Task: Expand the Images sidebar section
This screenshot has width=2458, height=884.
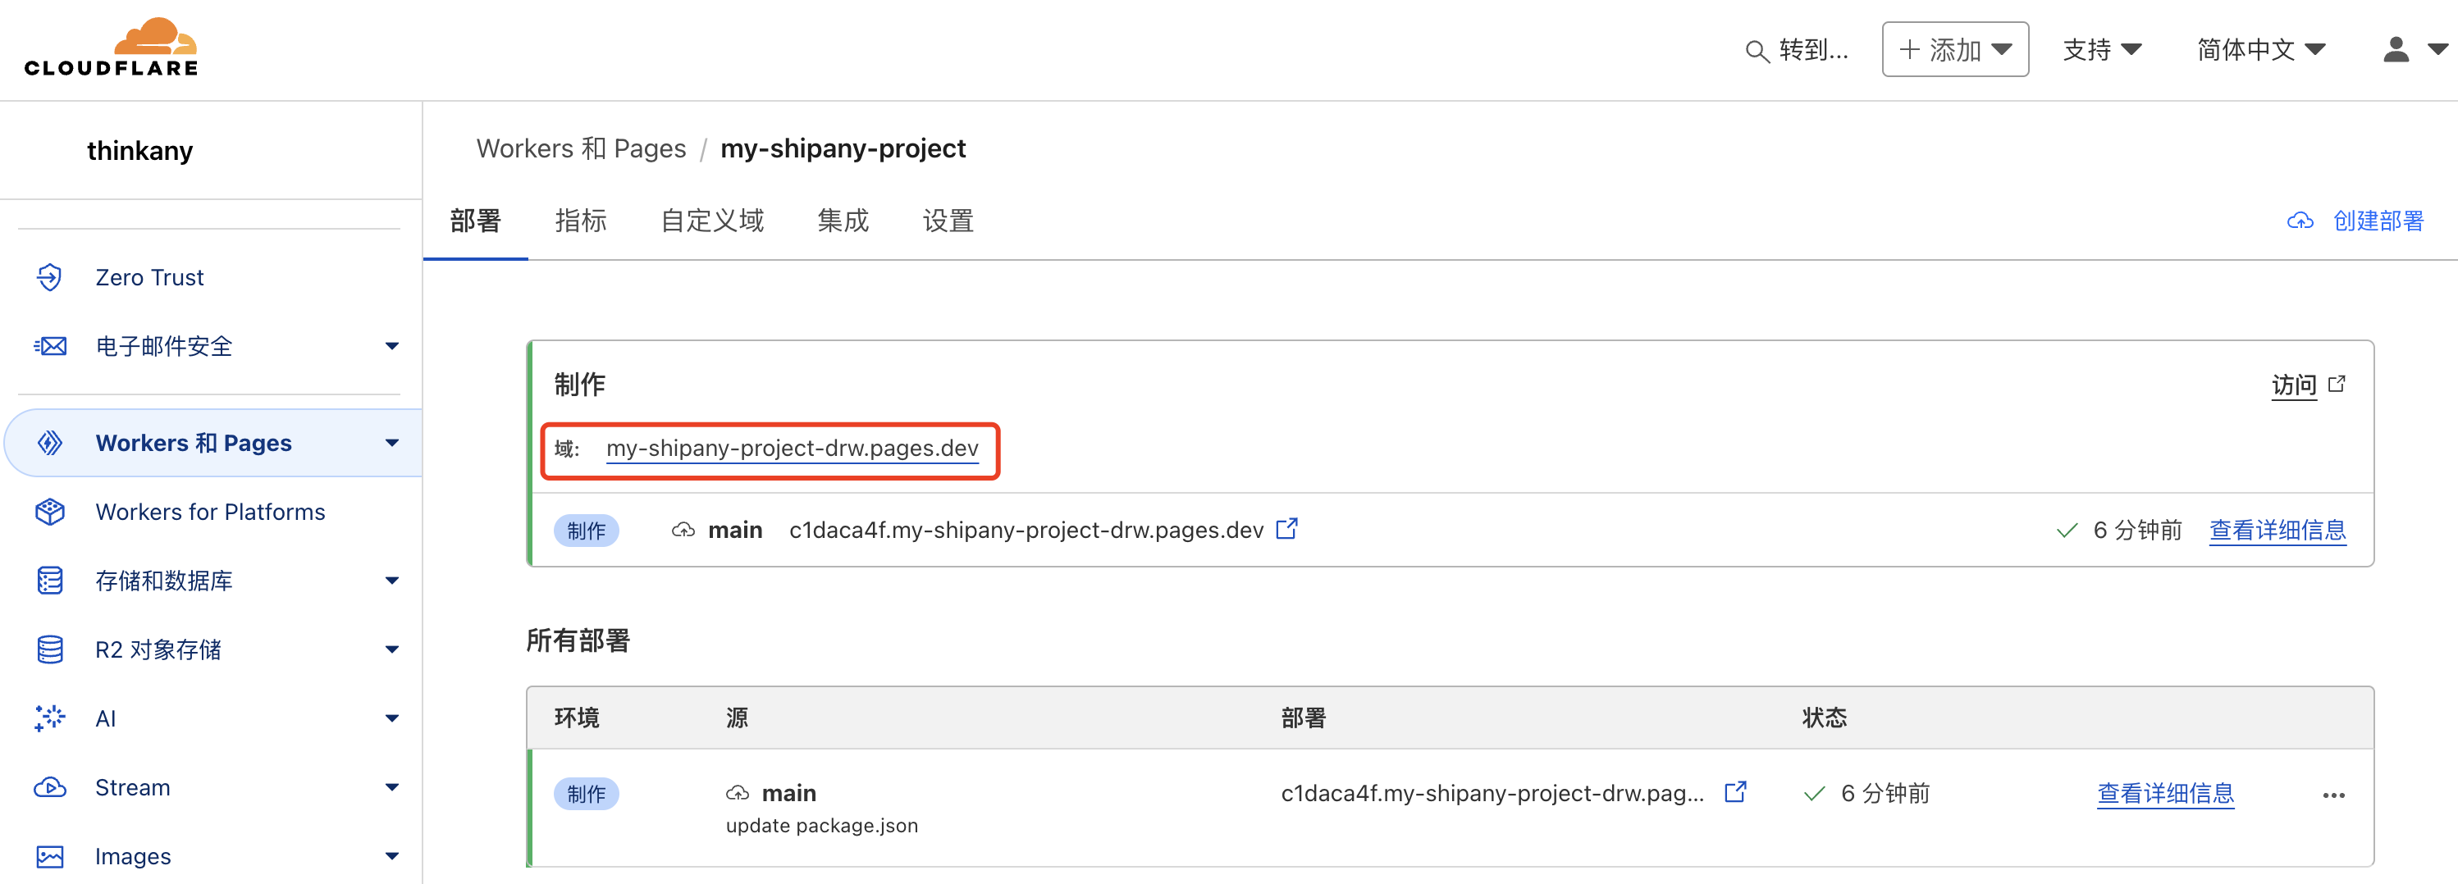Action: click(x=392, y=856)
